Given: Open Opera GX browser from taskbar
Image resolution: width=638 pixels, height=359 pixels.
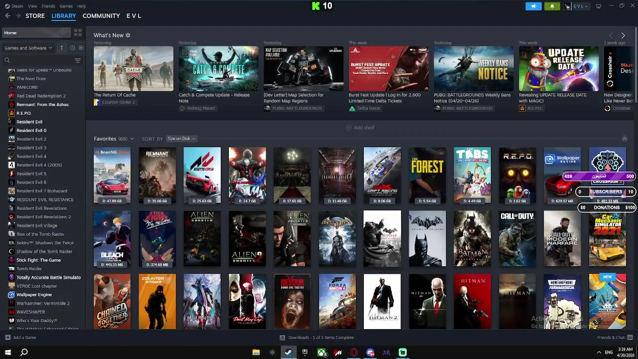Looking at the screenshot, I should tap(354, 353).
